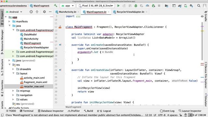The image size is (208, 117).
Task: Open the Layout Inspector
Action: tap(190, 111)
